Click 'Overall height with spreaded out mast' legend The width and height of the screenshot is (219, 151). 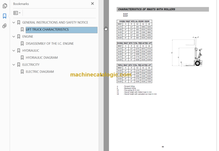click(x=141, y=94)
